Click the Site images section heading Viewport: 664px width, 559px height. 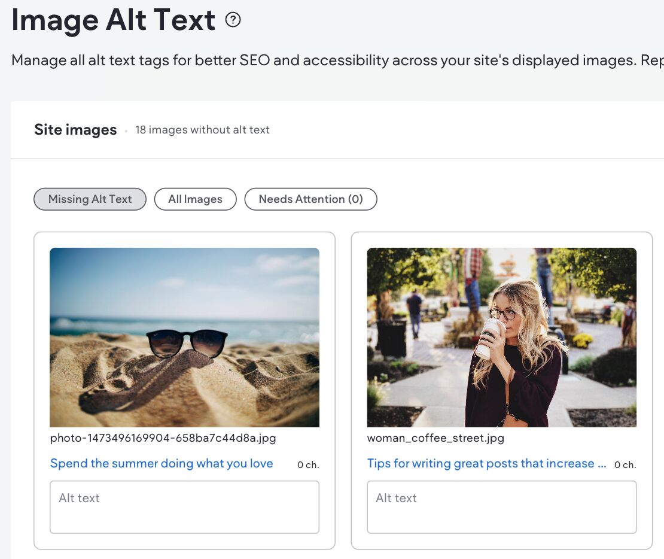(x=75, y=130)
